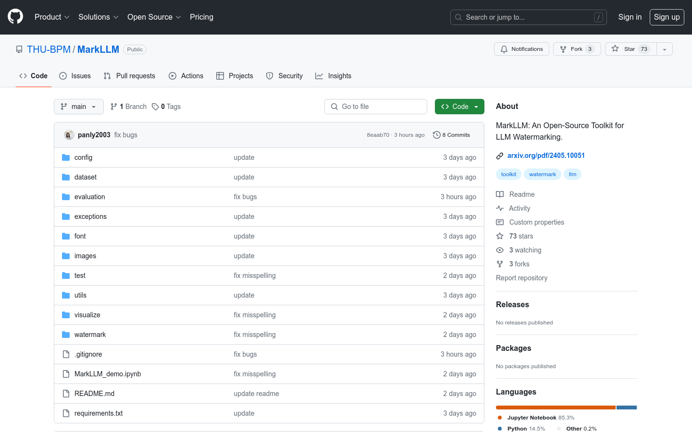Image resolution: width=692 pixels, height=432 pixels.
Task: Expand the green Code dropdown button
Action: click(459, 107)
